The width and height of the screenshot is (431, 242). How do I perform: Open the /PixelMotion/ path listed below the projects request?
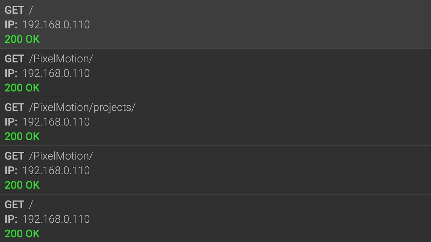(61, 156)
